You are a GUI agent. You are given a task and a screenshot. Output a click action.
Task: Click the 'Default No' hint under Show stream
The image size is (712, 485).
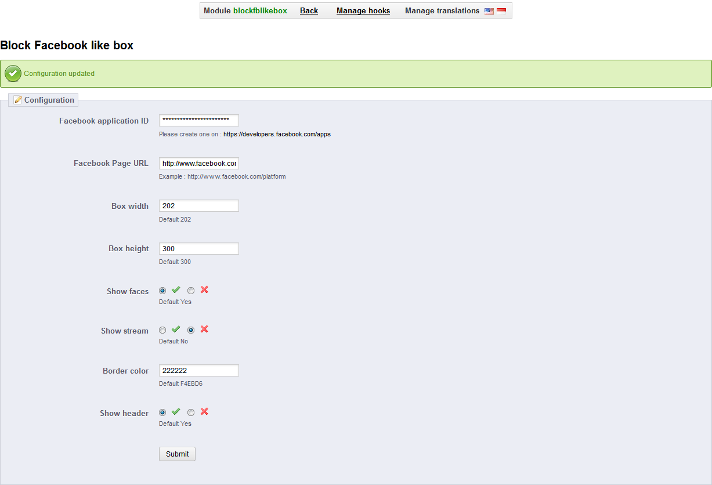pos(174,341)
